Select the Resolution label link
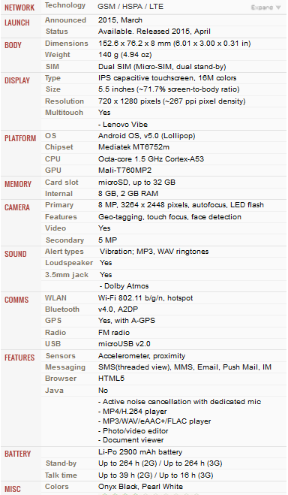This screenshot has width=288, height=495. pos(64,101)
